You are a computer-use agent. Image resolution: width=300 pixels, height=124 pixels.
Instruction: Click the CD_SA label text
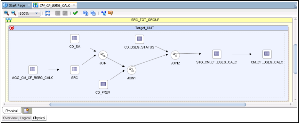[75, 47]
